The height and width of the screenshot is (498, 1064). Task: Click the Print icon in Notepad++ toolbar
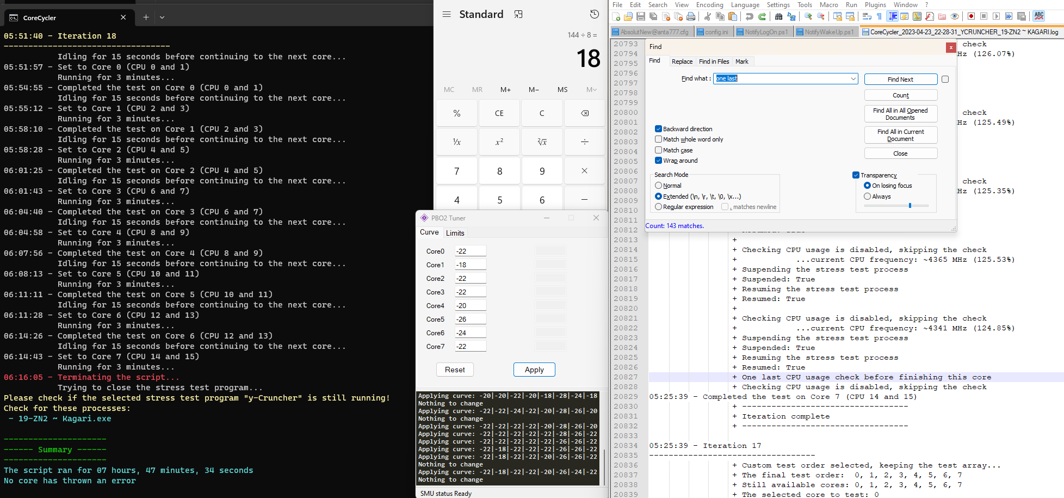pos(691,16)
